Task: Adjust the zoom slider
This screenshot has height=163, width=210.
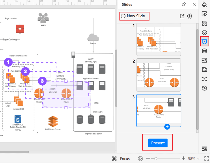Action: pyautogui.click(x=156, y=159)
